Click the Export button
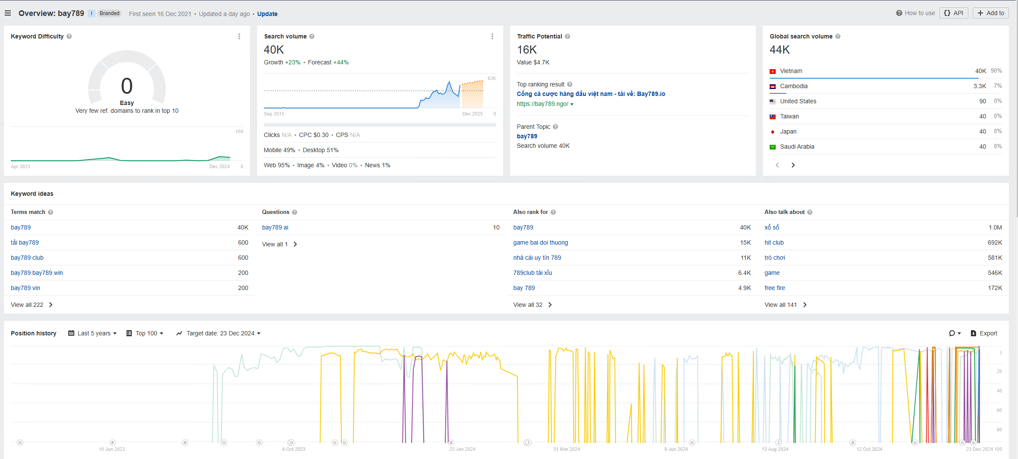Screen dimensions: 1018x459 tap(984, 333)
